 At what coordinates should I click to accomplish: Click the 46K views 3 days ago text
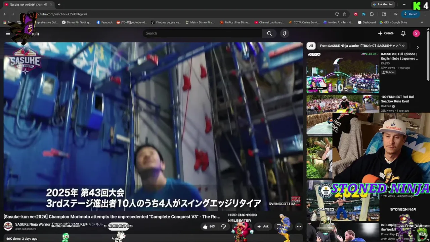pos(22,239)
